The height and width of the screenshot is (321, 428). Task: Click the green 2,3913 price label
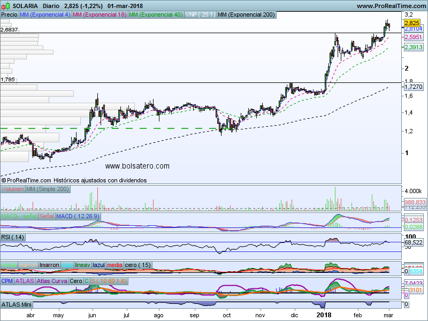point(412,48)
